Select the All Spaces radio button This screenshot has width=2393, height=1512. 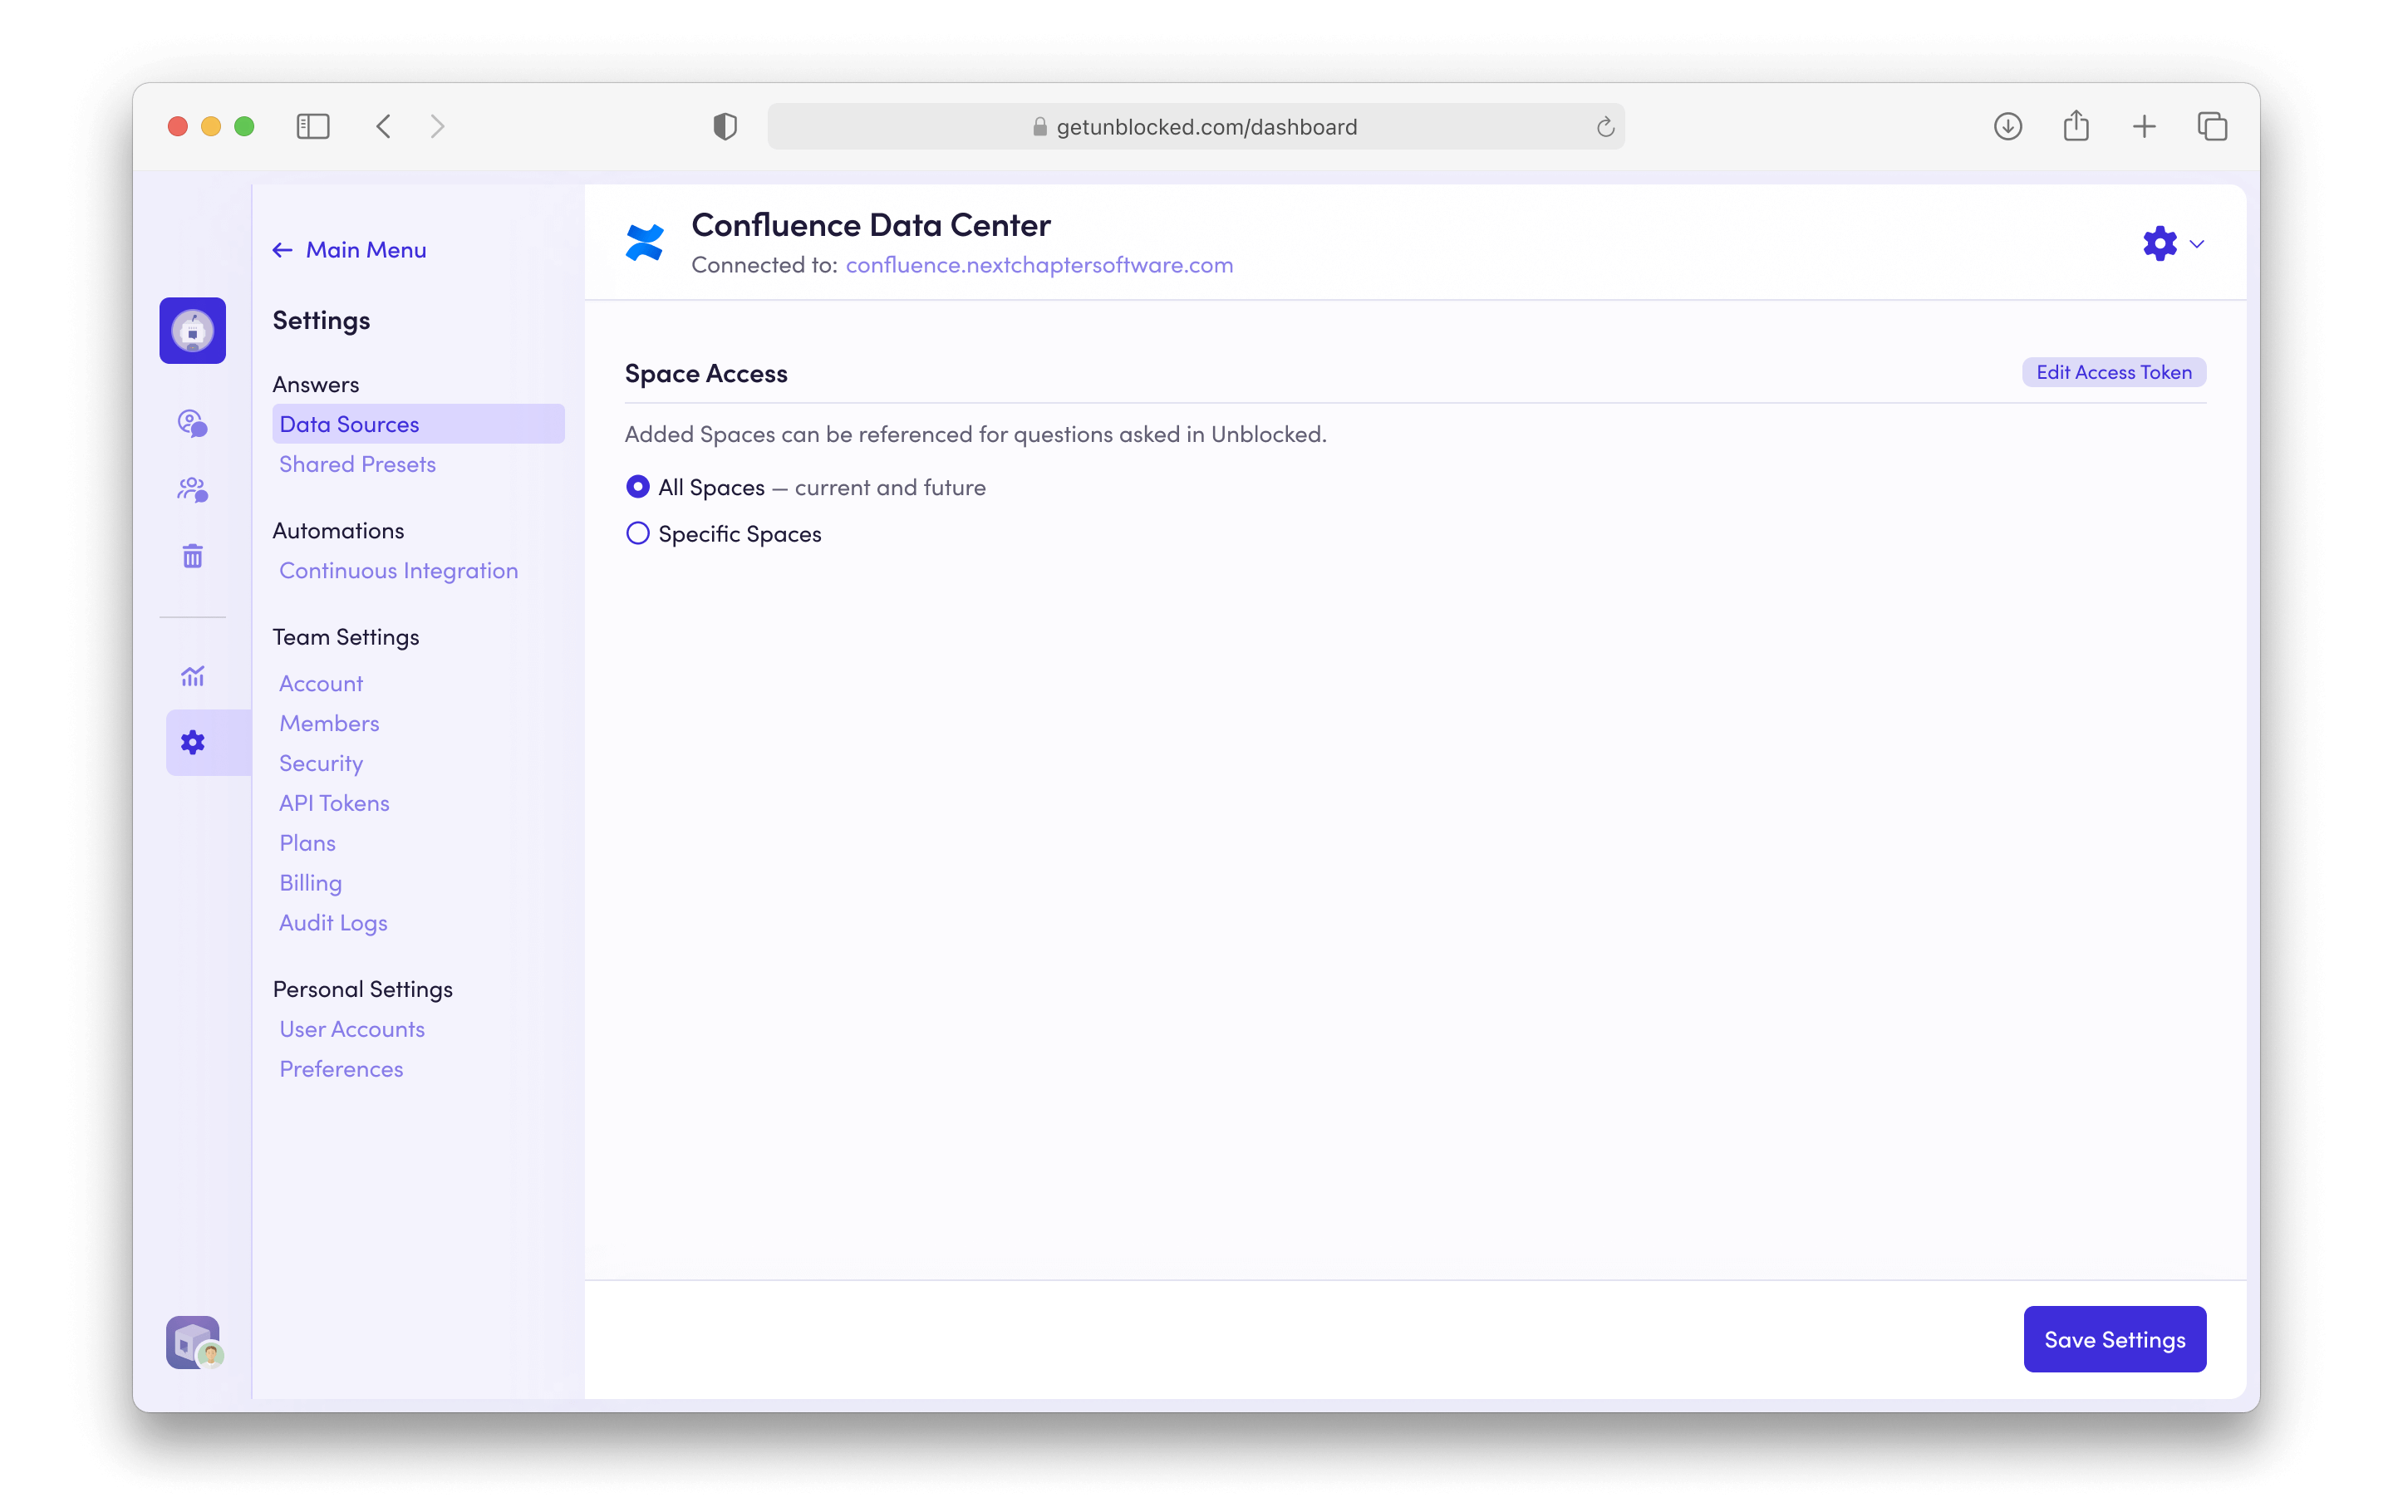(638, 487)
